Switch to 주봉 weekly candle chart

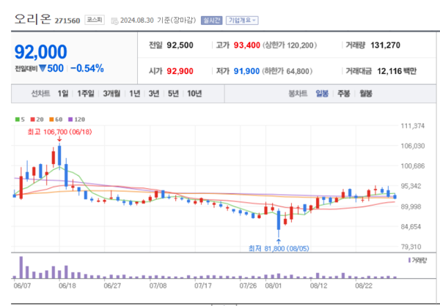(x=343, y=94)
